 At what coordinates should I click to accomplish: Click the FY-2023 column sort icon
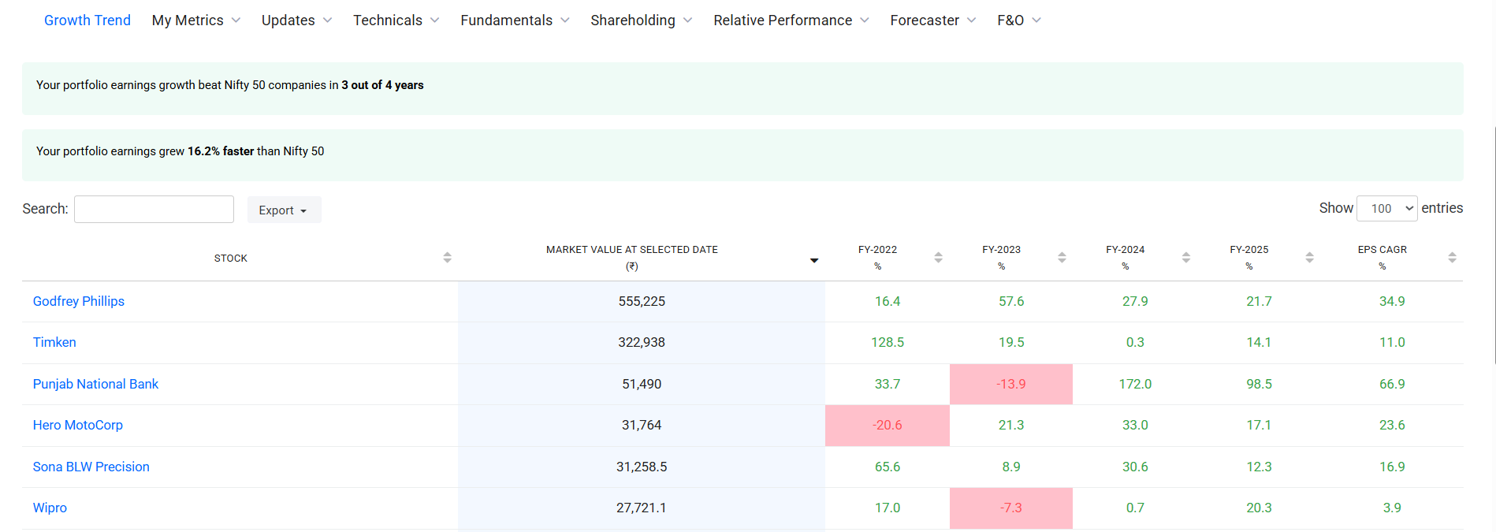click(x=1062, y=258)
